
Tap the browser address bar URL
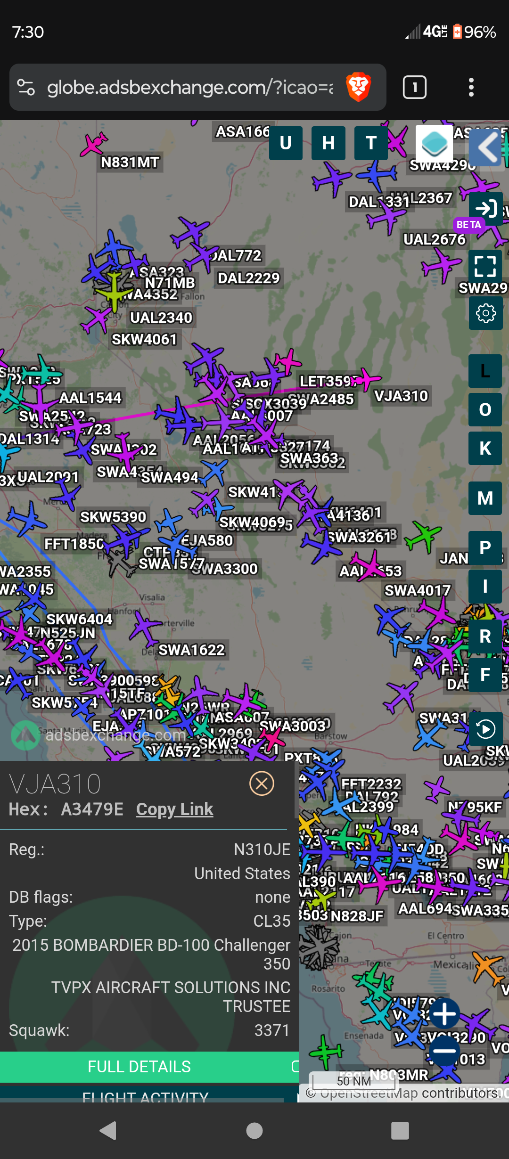[190, 87]
